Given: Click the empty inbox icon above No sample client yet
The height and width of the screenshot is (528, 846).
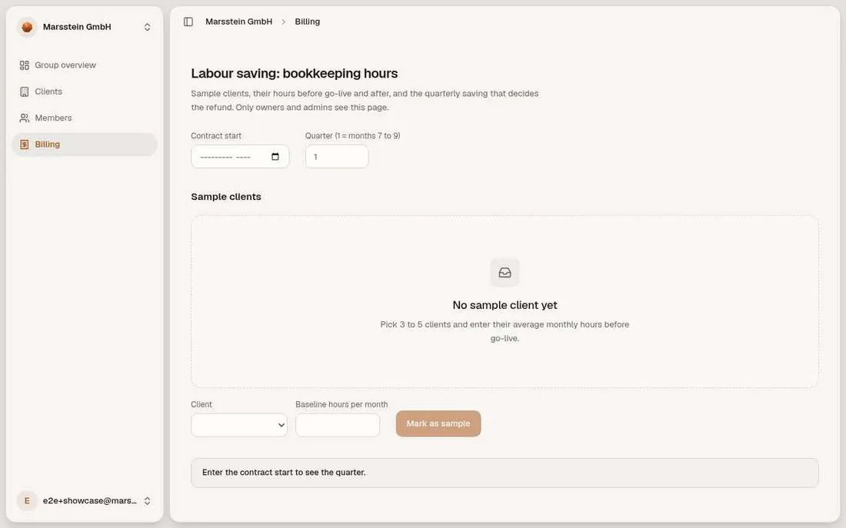Looking at the screenshot, I should point(505,272).
